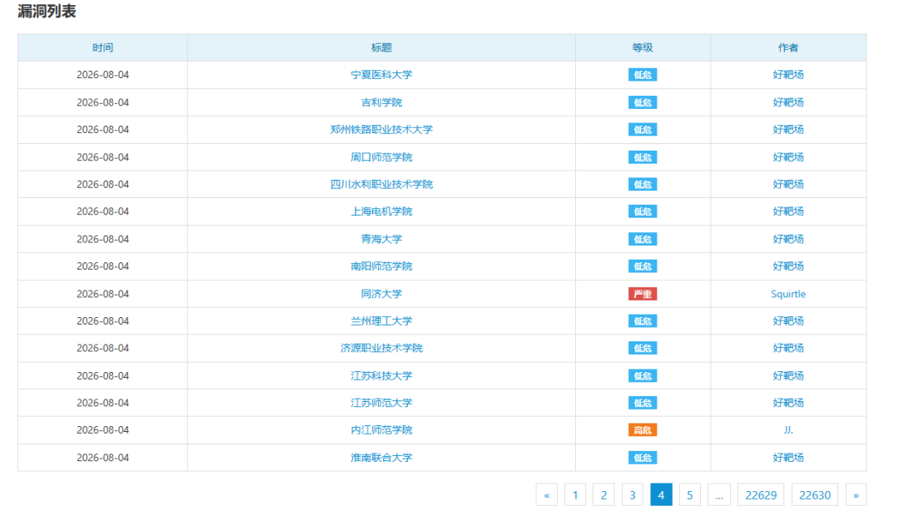
Task: Open the 内江师范学院 entry
Action: click(381, 430)
